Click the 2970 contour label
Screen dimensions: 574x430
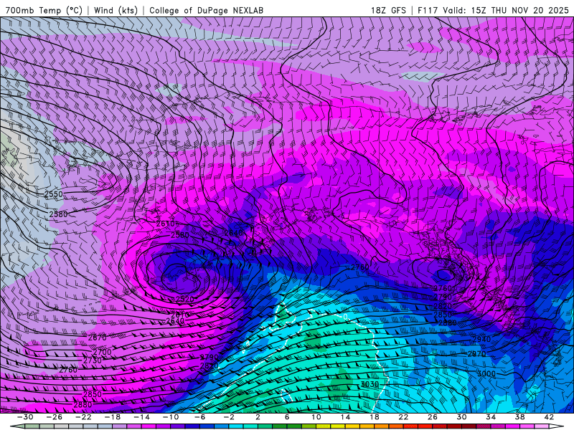(477, 354)
